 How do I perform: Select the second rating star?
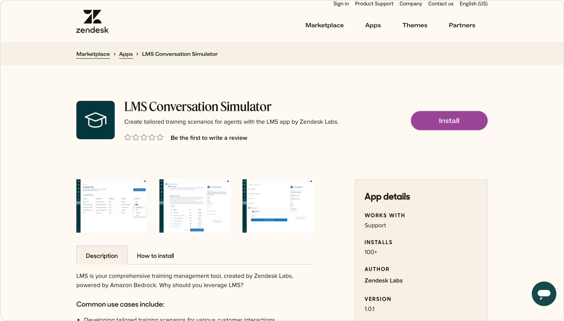coord(136,137)
